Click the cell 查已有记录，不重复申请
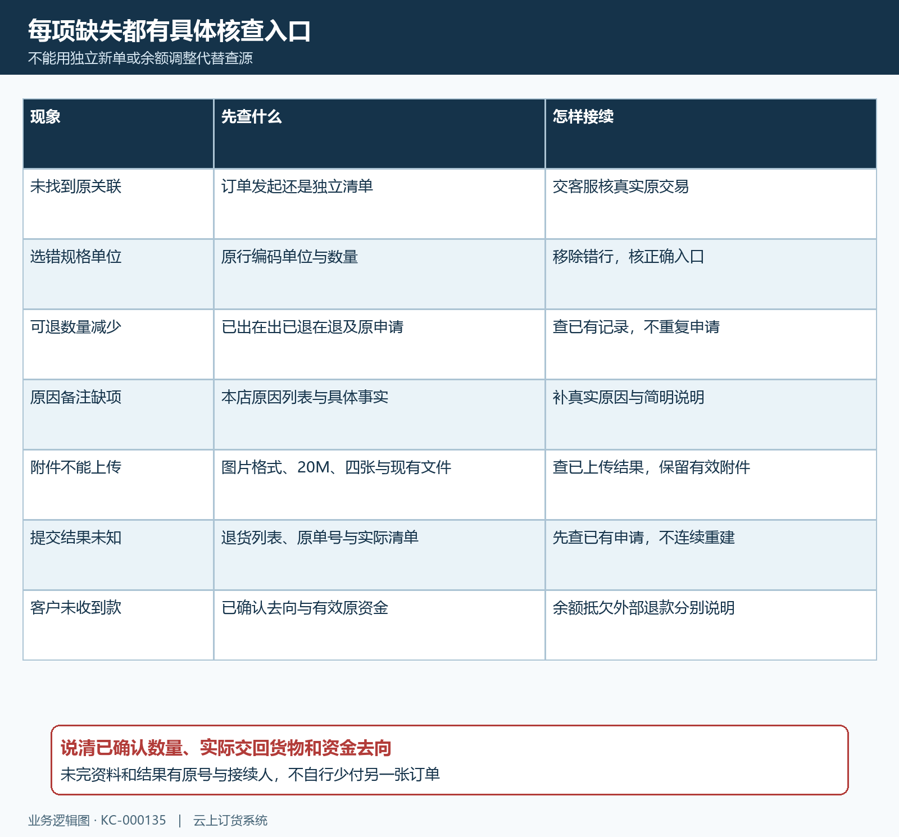This screenshot has height=837, width=899. coord(711,344)
